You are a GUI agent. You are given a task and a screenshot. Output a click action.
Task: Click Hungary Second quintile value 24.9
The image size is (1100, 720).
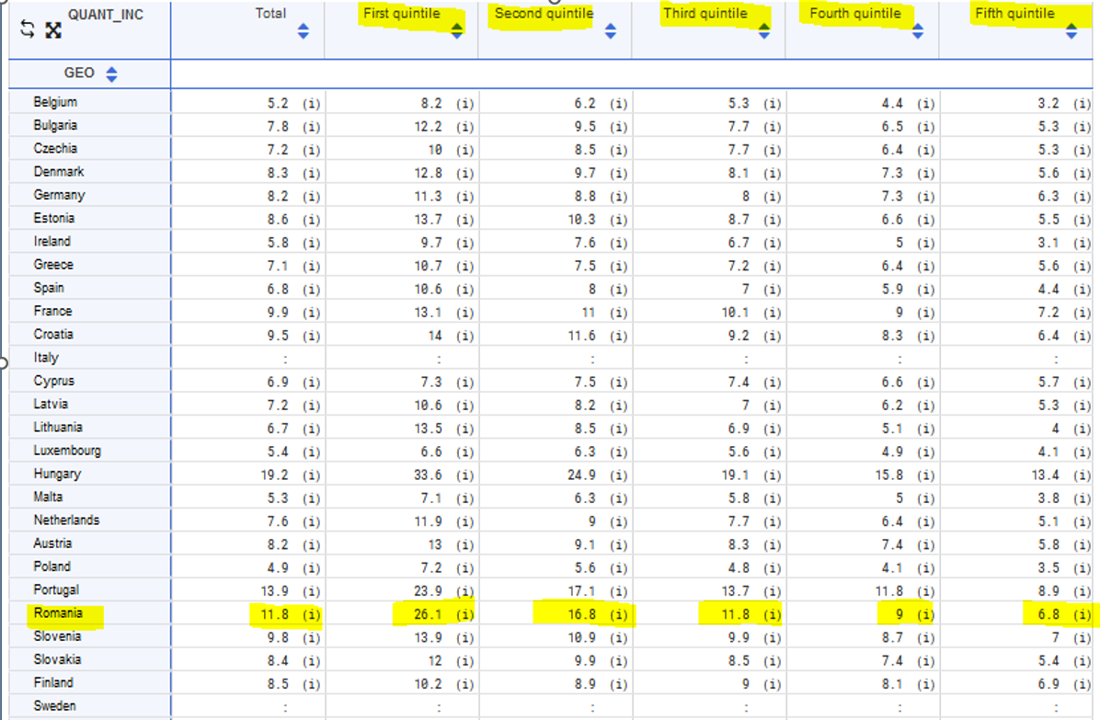(x=581, y=474)
